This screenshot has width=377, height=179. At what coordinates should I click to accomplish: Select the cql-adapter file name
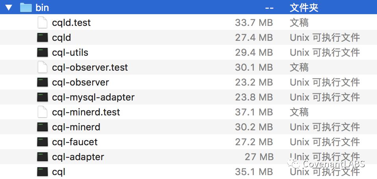point(78,157)
